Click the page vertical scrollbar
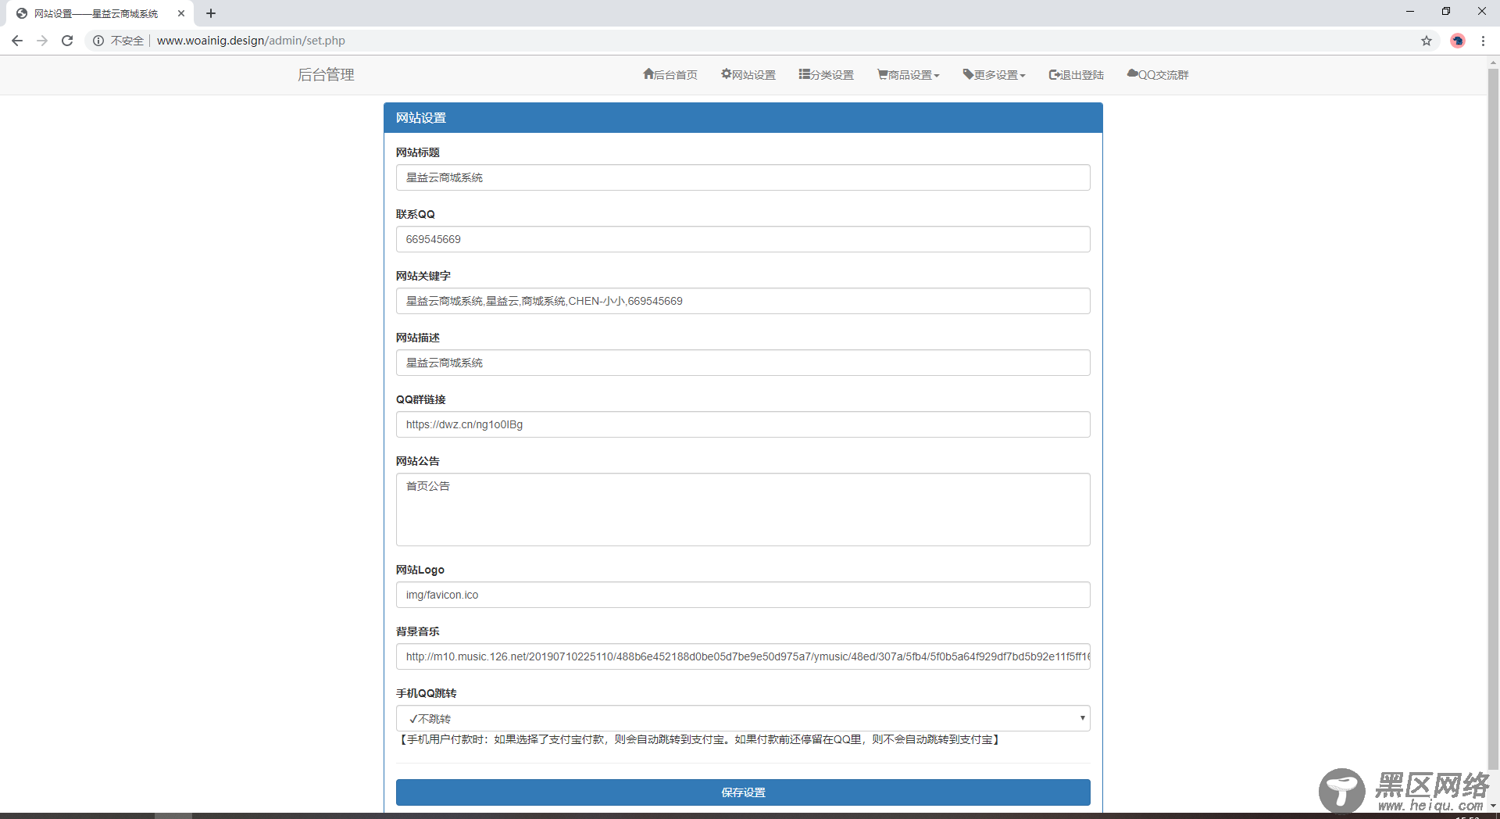 pos(1493,418)
